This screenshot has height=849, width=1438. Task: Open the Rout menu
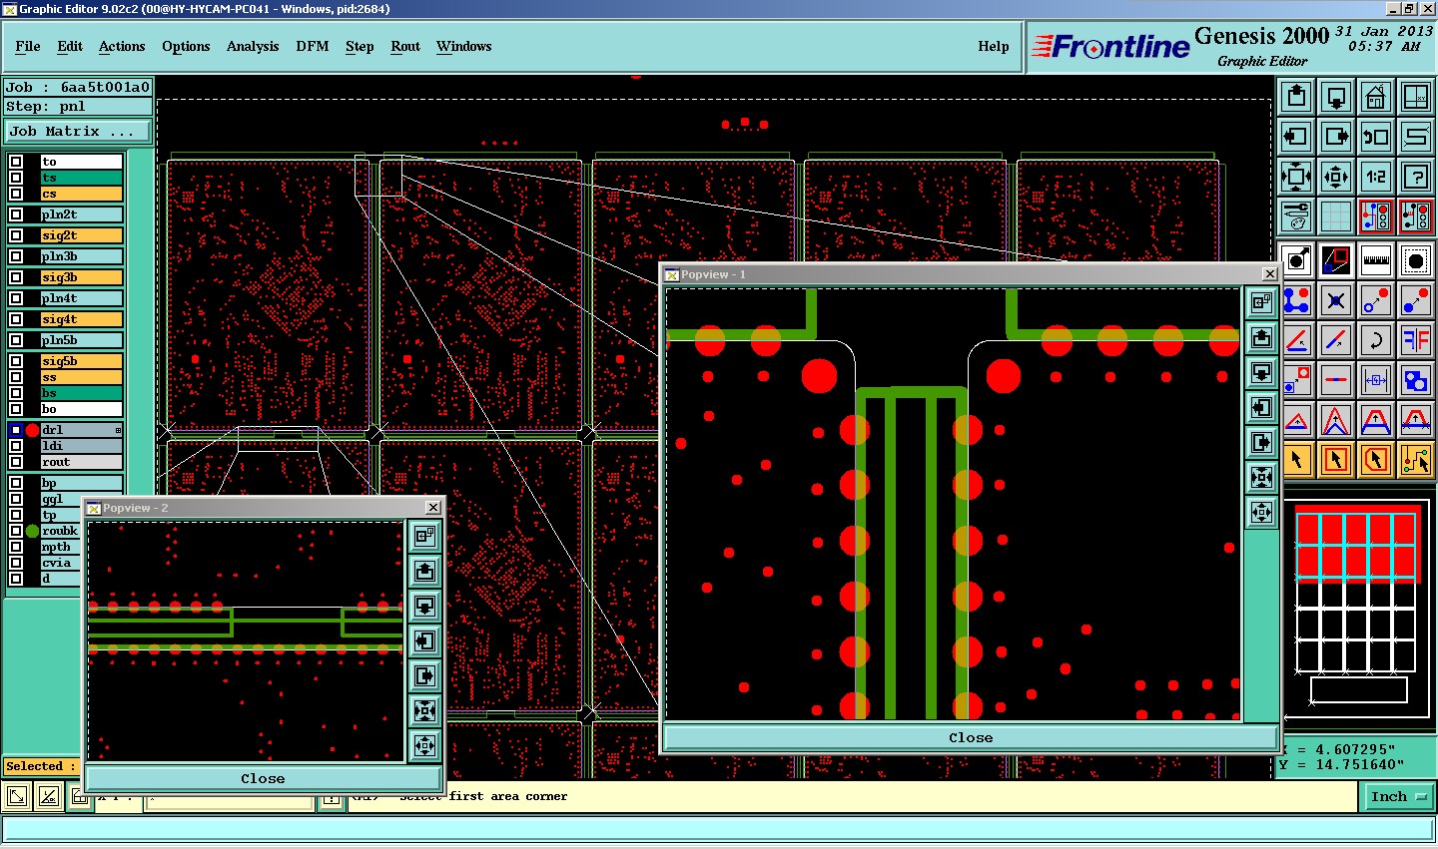point(405,46)
